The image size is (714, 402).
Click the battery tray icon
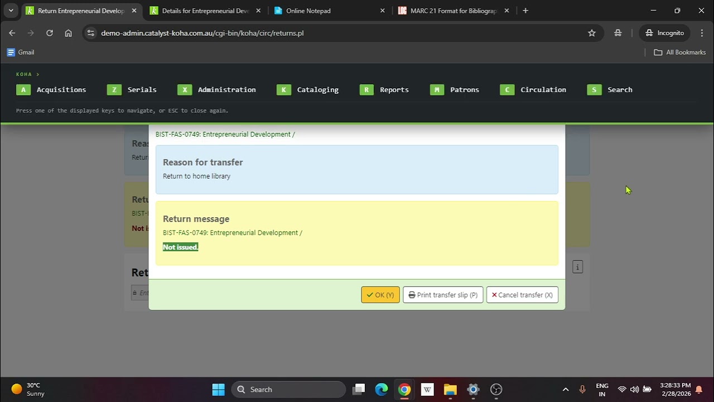click(x=647, y=389)
